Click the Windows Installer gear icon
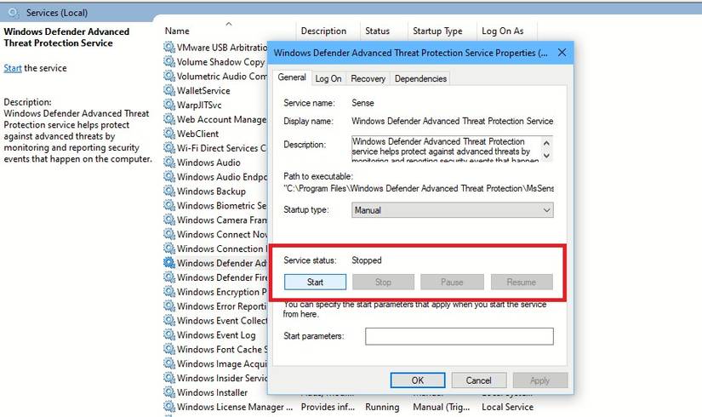This screenshot has height=417, width=702. 169,392
